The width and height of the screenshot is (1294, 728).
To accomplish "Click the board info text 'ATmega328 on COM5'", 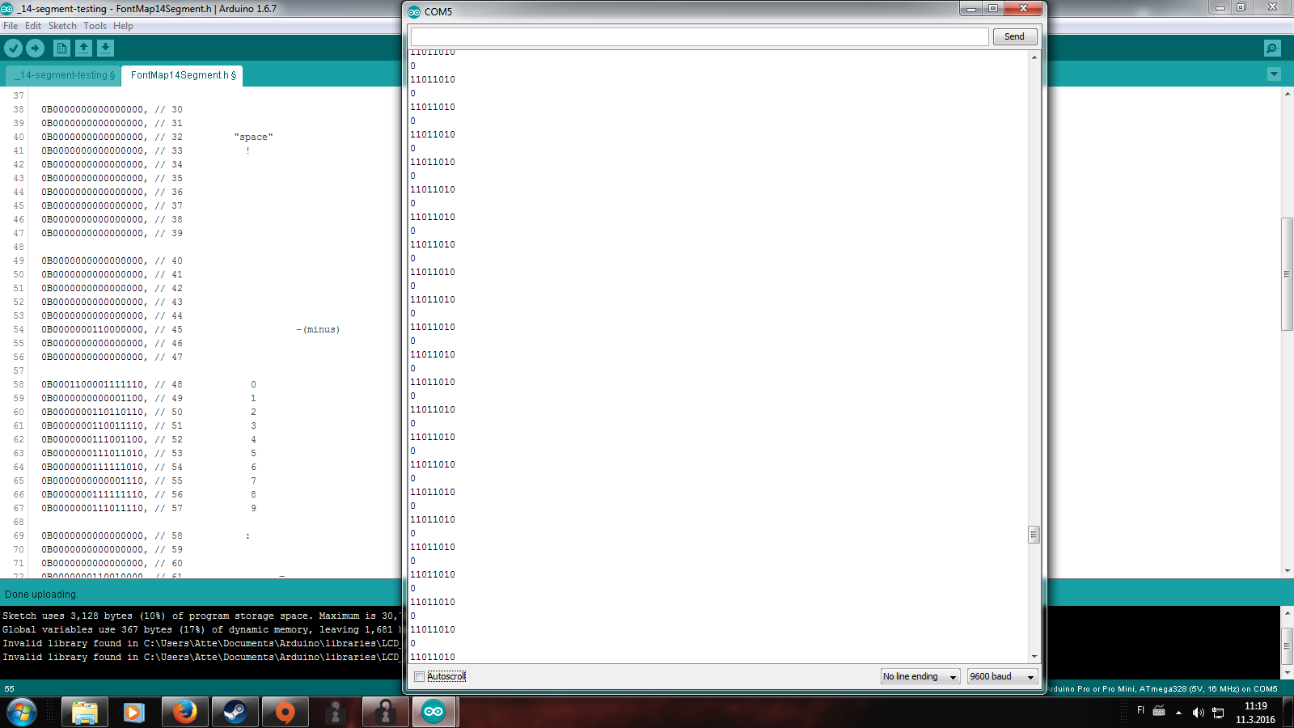I will tap(1162, 689).
